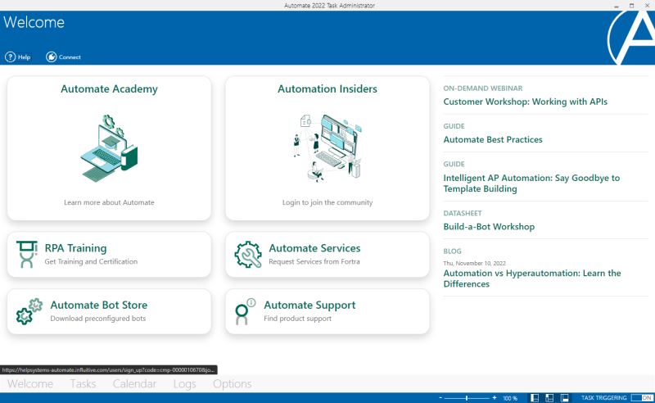The width and height of the screenshot is (655, 403).
Task: Click the Automation Insiders community illustration
Action: click(x=327, y=148)
